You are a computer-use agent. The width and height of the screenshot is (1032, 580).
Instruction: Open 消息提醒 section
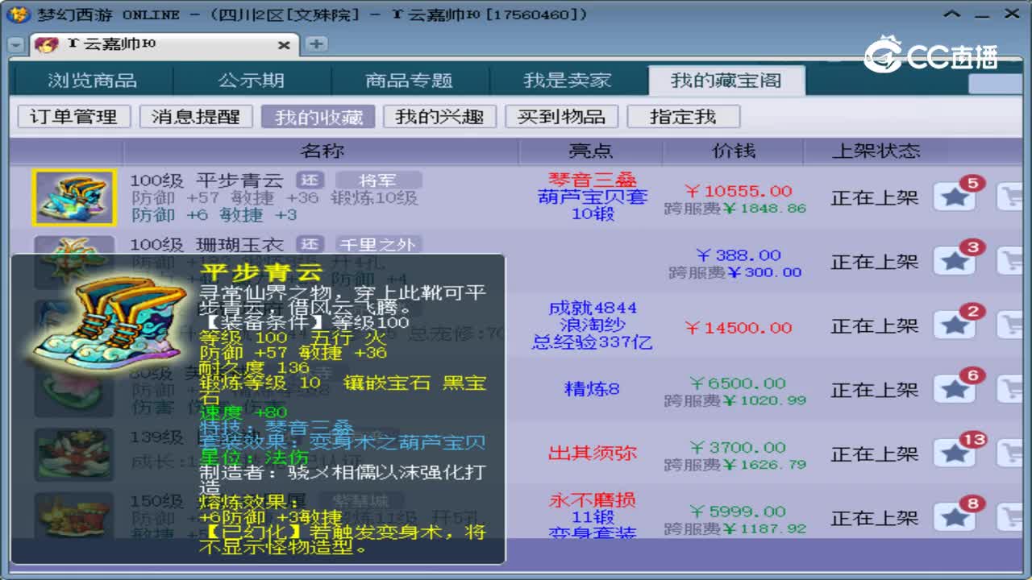coord(195,117)
